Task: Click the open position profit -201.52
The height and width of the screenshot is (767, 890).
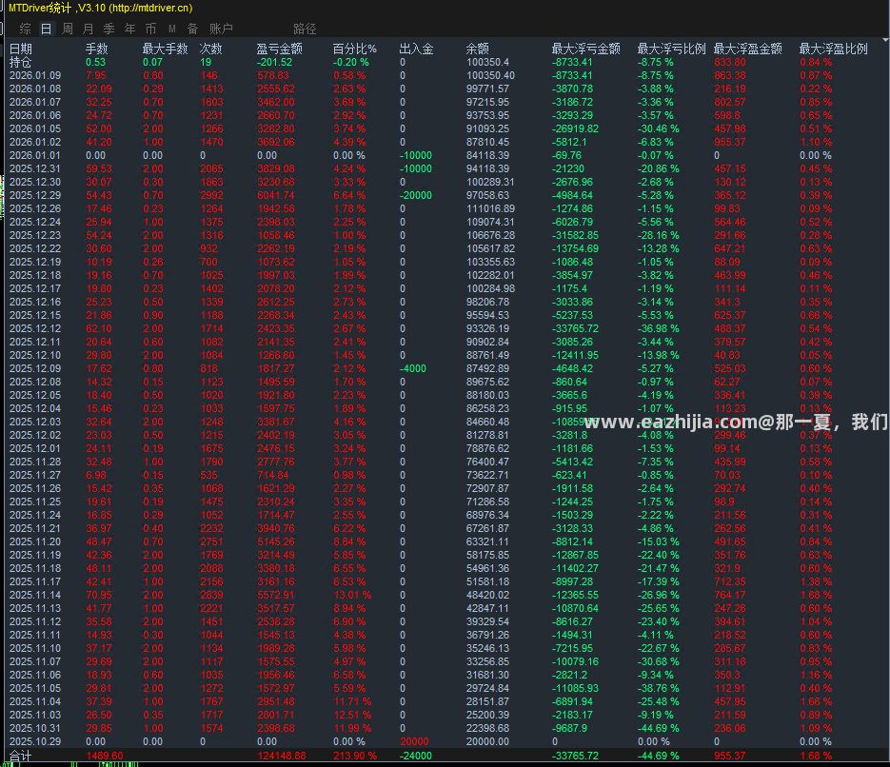Action: 274,62
